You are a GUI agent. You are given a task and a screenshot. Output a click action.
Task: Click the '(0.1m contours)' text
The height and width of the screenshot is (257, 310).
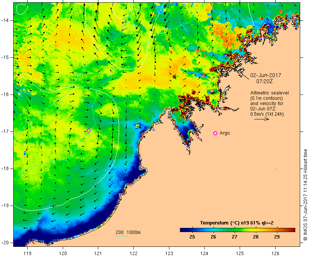267,98
